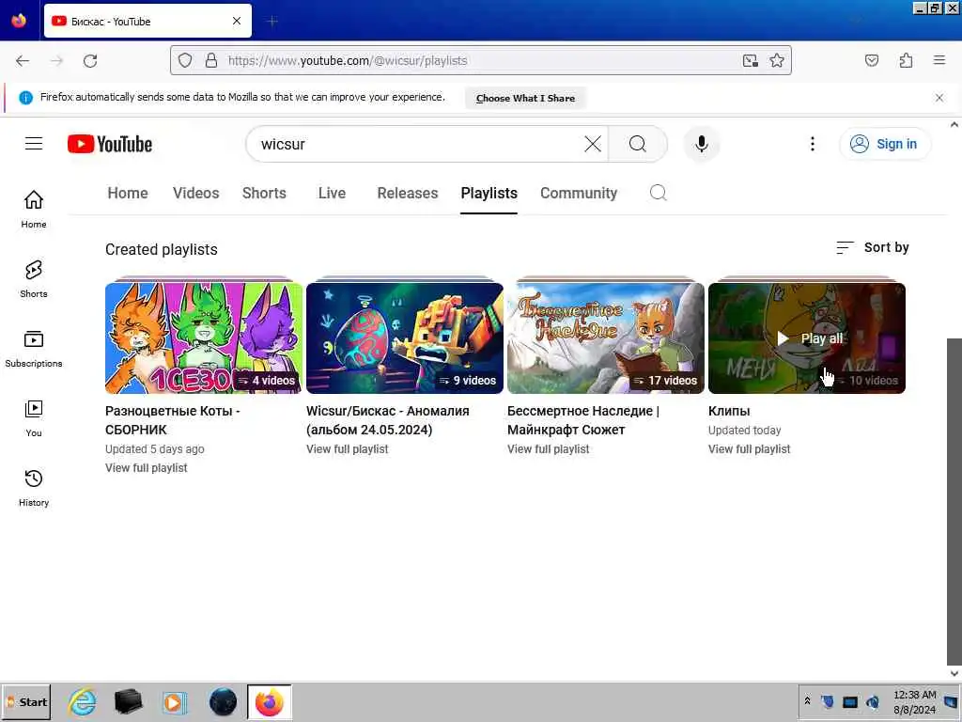Click the picture-in-picture address bar icon
Screen dimensions: 962x722
click(750, 60)
